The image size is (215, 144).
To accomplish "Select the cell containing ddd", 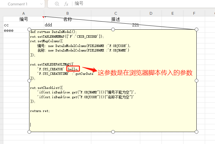I will tap(68, 25).
